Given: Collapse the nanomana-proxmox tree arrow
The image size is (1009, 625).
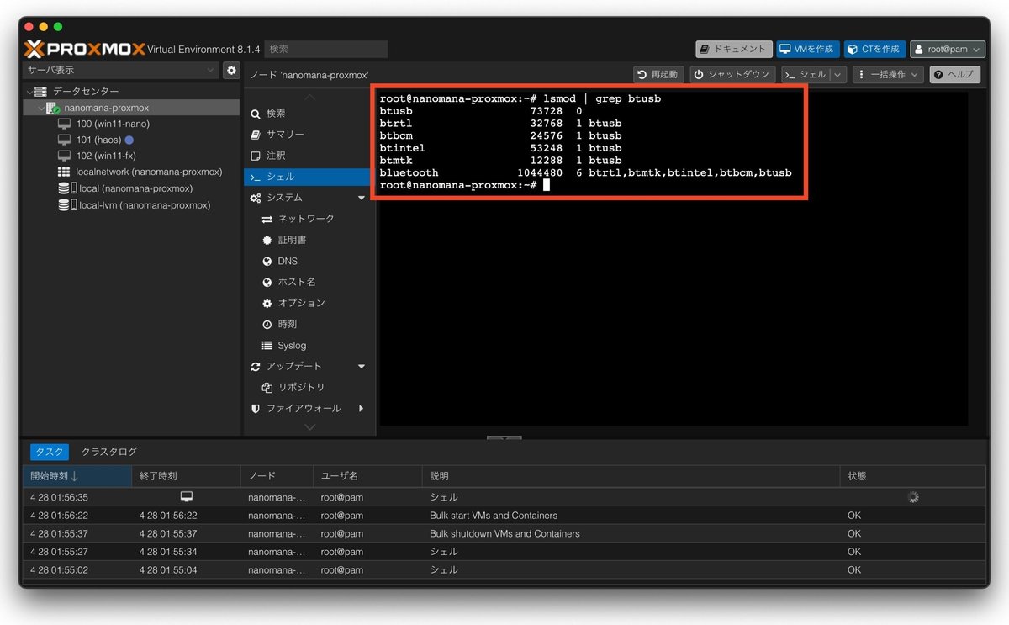Looking at the screenshot, I should (x=40, y=108).
